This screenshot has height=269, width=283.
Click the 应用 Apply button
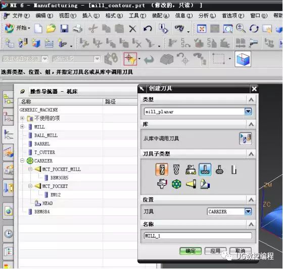coord(215,251)
